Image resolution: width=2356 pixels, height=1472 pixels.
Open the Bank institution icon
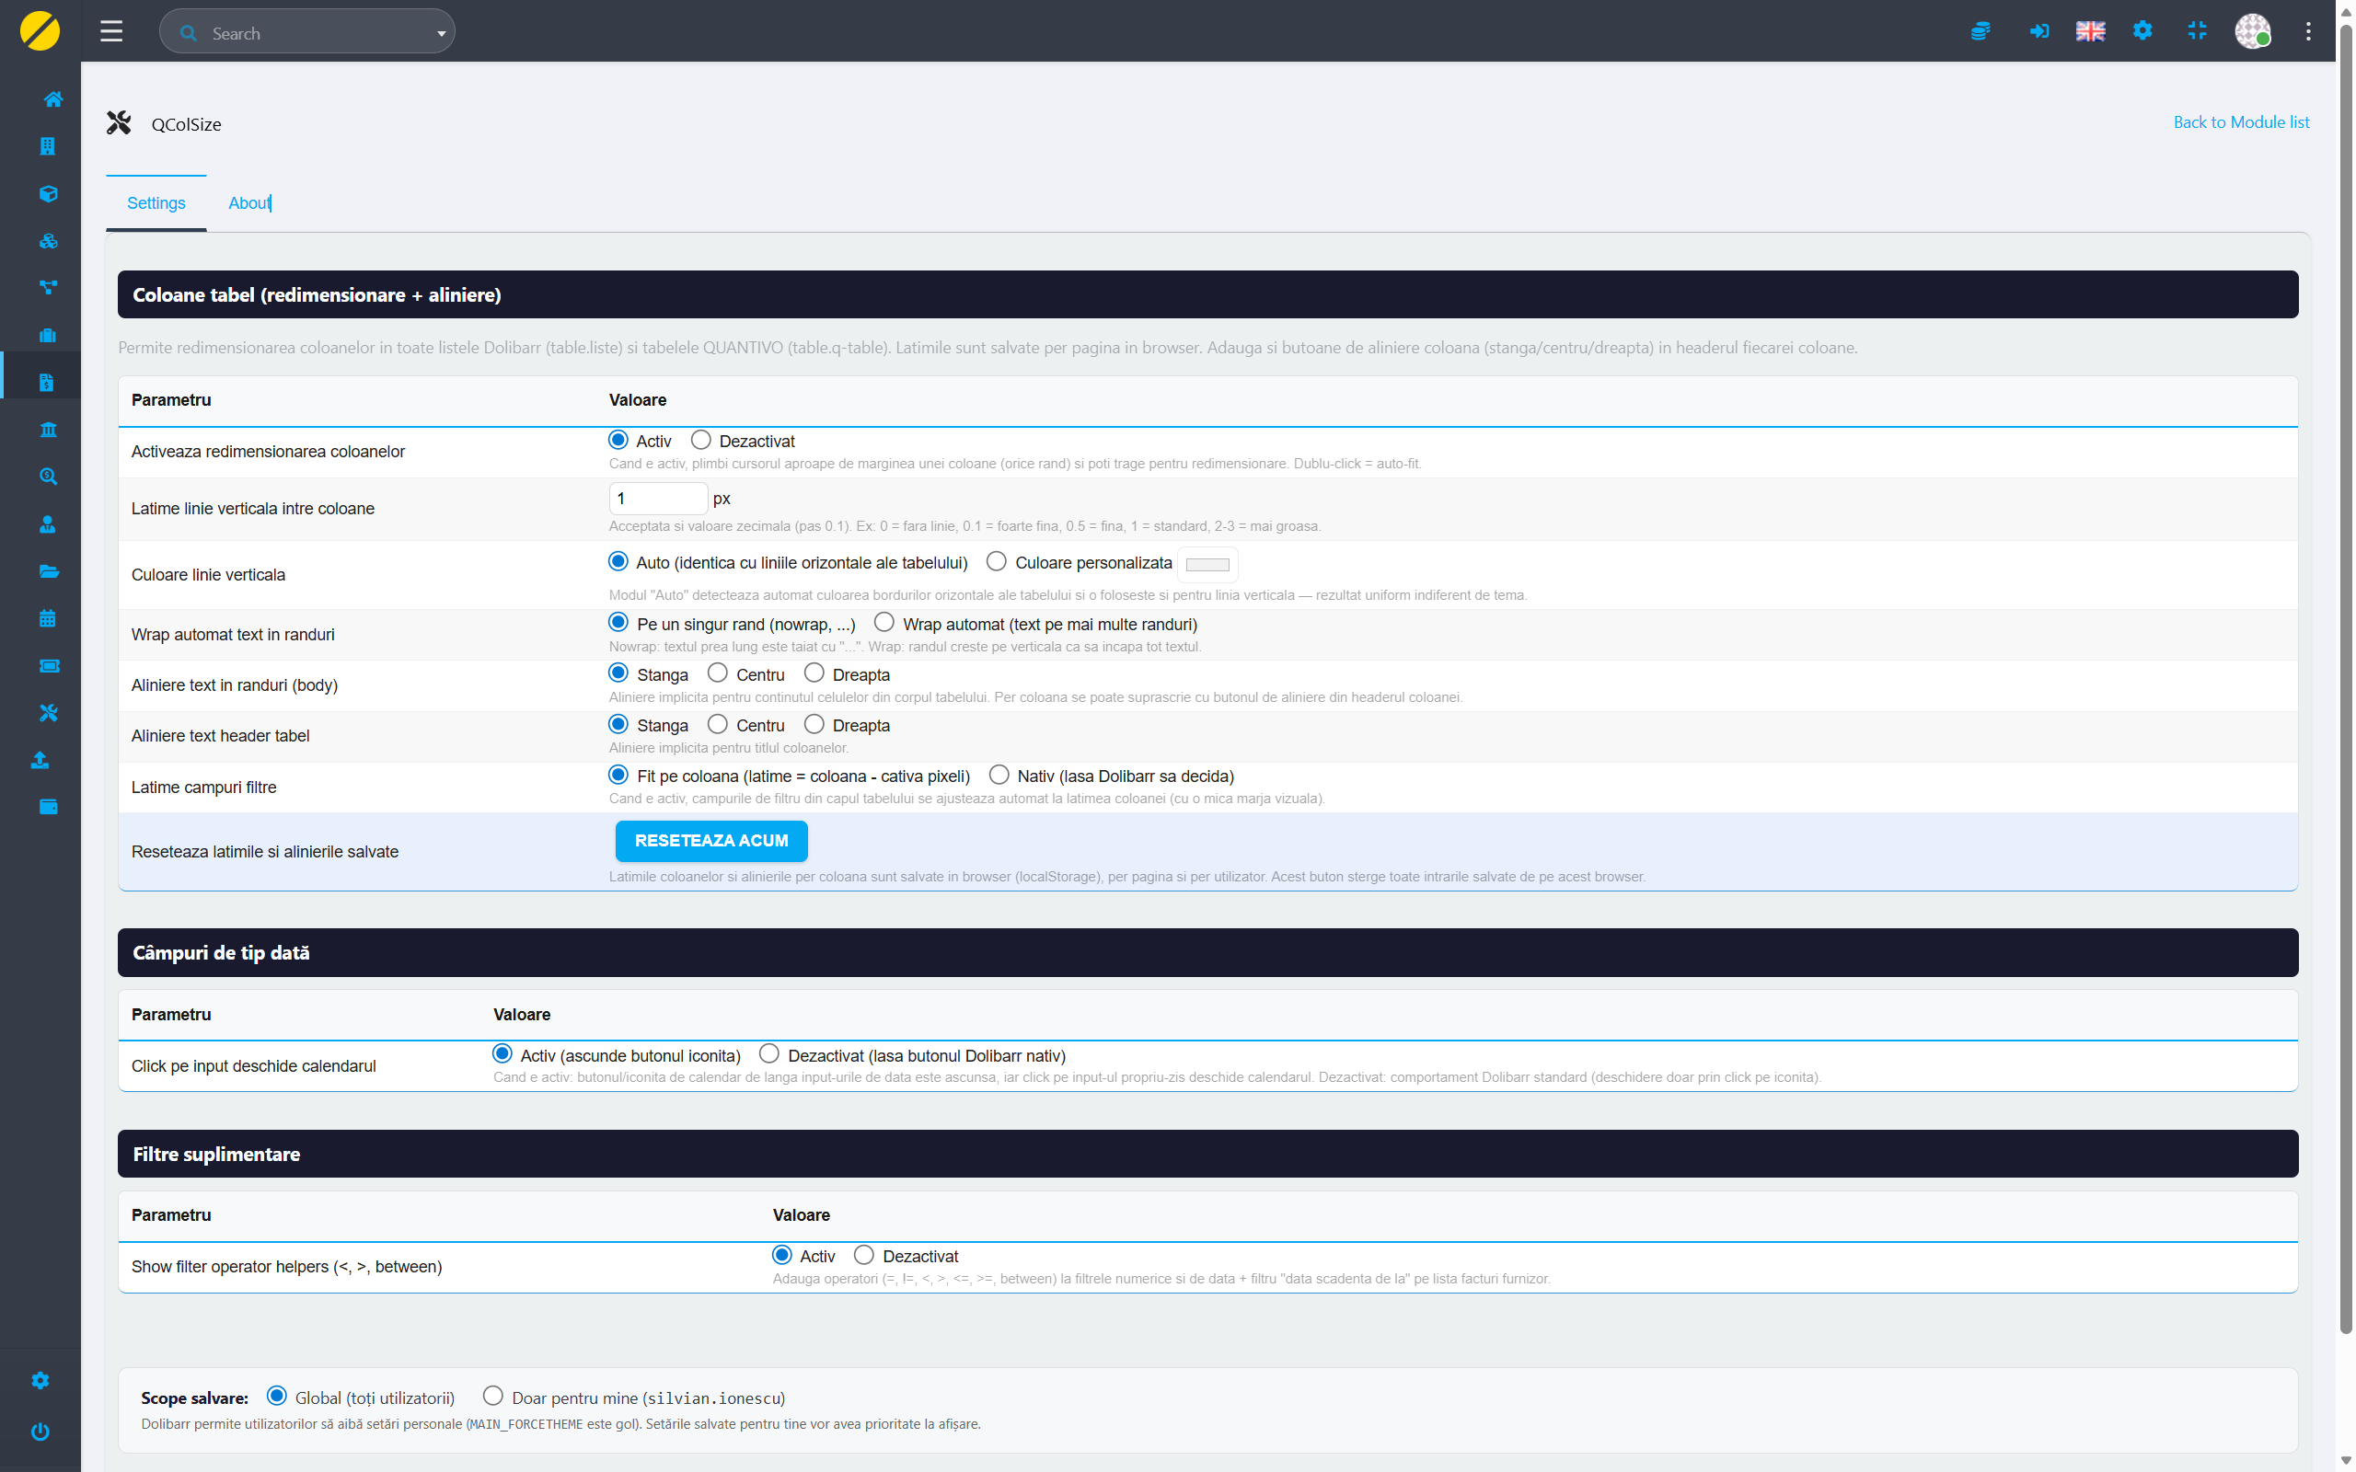48,430
